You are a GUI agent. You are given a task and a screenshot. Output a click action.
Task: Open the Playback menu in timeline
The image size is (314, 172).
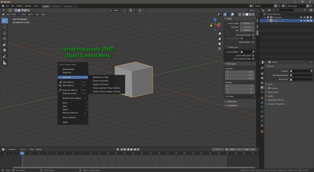(x=13, y=149)
